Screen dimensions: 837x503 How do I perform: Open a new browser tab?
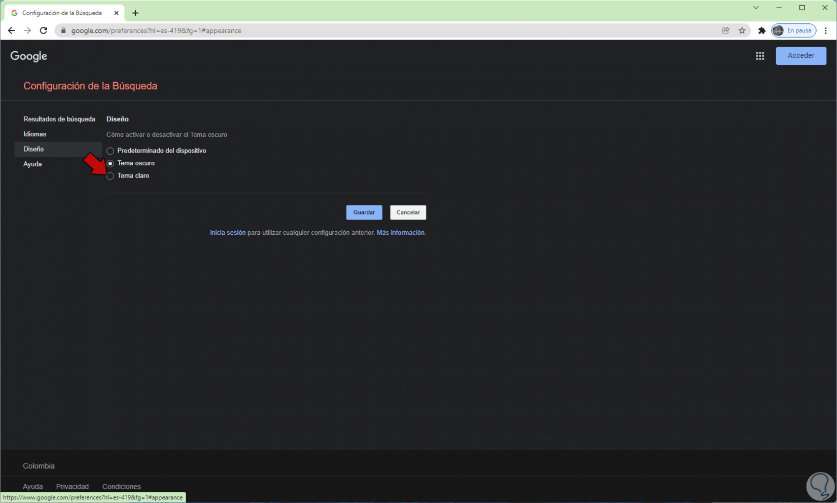(135, 13)
